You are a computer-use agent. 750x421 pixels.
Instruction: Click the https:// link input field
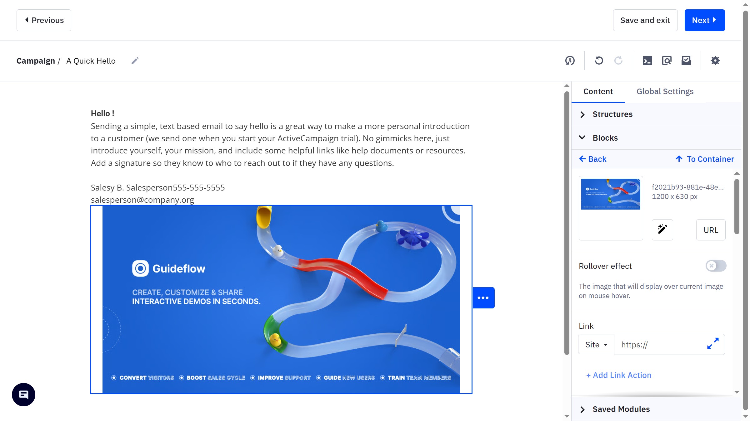(659, 345)
